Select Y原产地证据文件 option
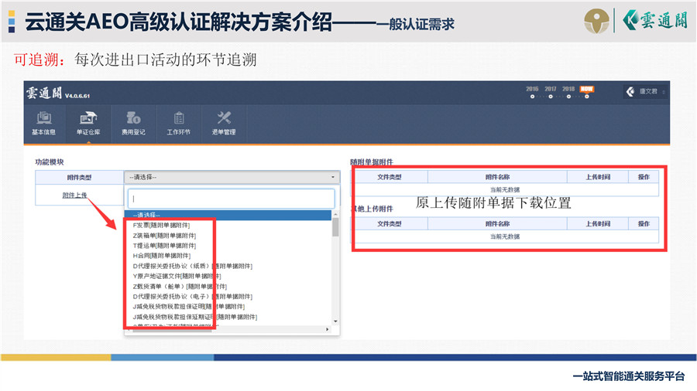Viewport: 697px width, 391px height. 177,276
